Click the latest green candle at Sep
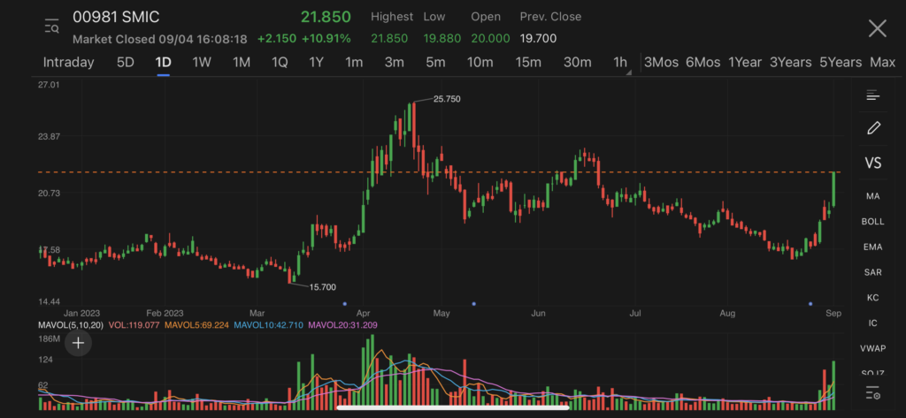The width and height of the screenshot is (906, 418). 833,189
